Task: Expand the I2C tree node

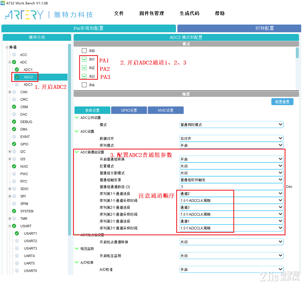Action: pyautogui.click(x=10, y=151)
